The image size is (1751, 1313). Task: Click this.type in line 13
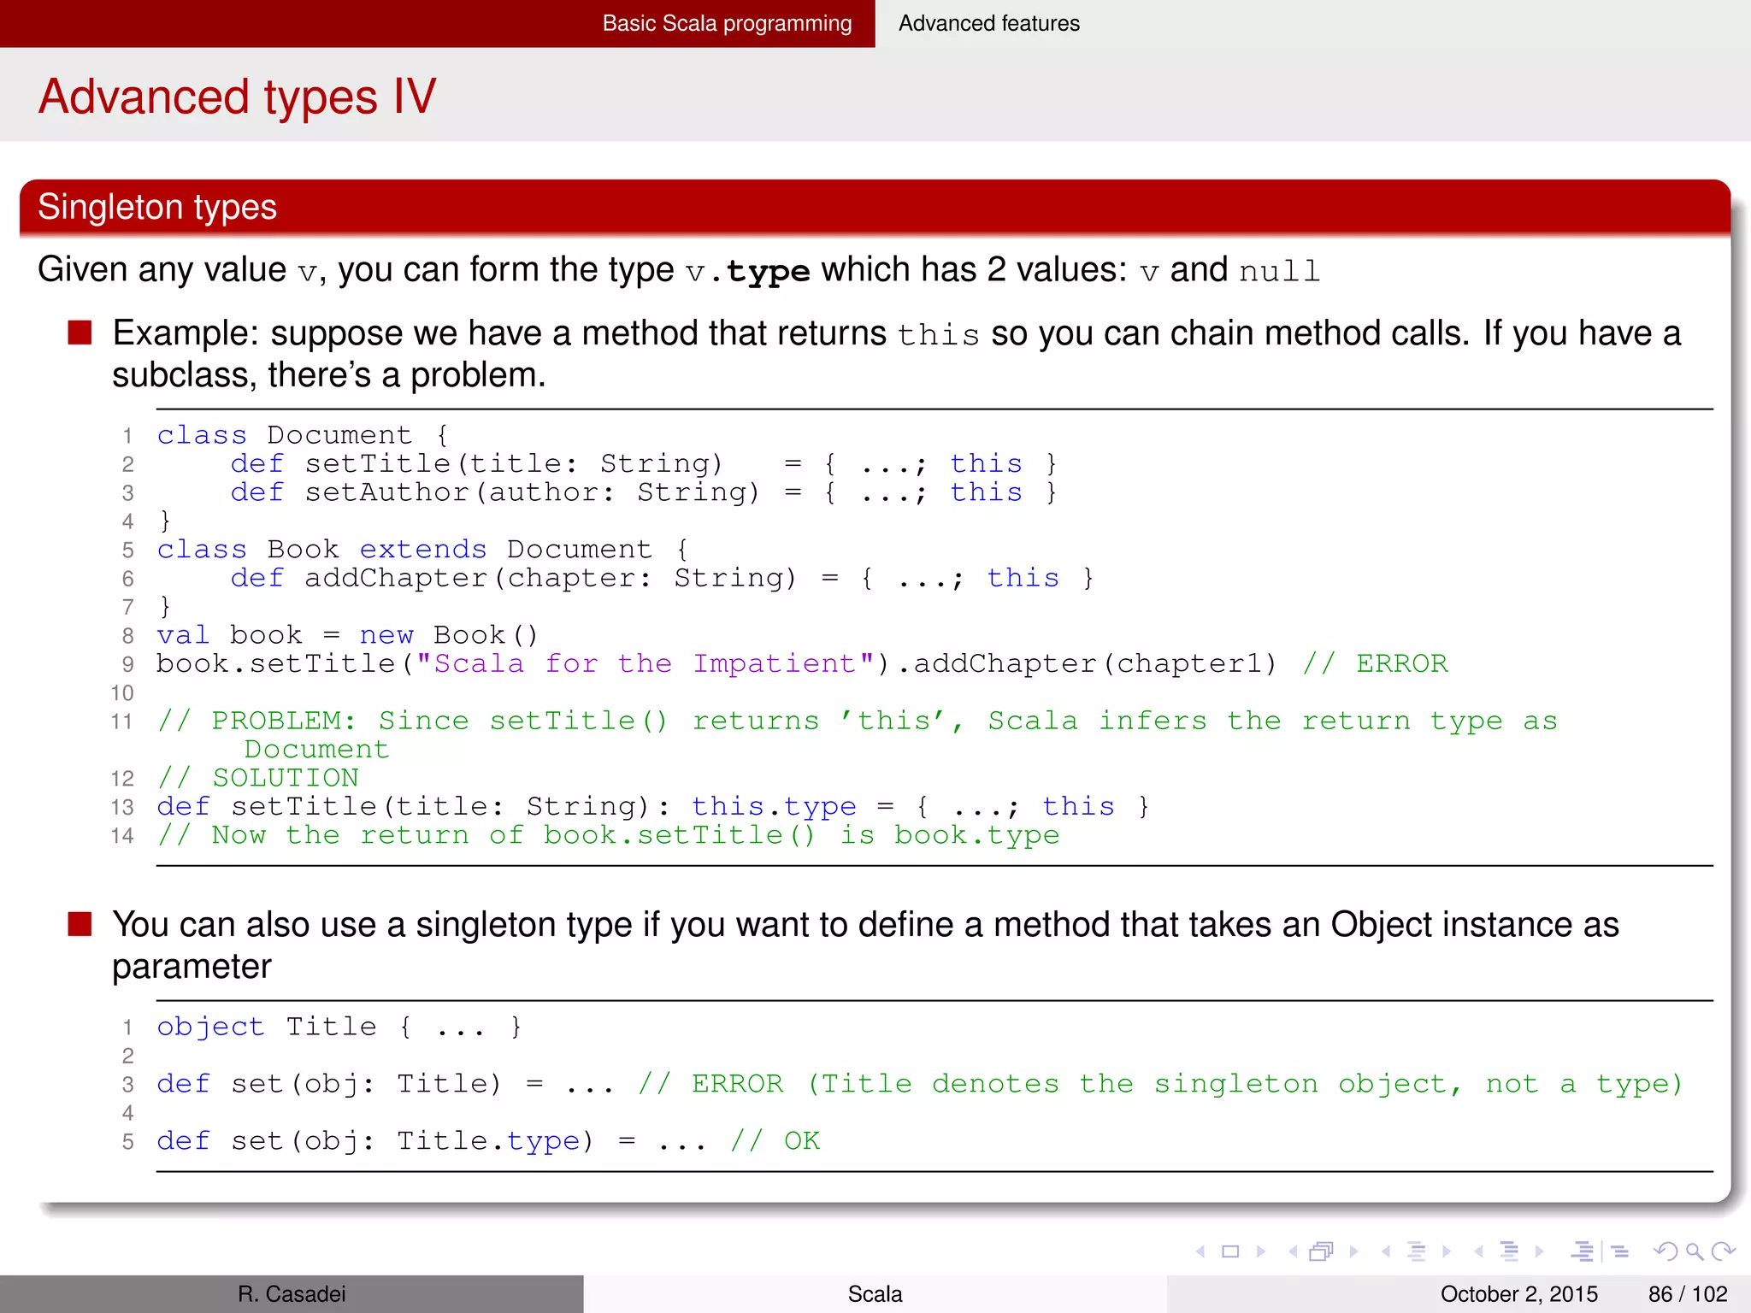click(774, 807)
